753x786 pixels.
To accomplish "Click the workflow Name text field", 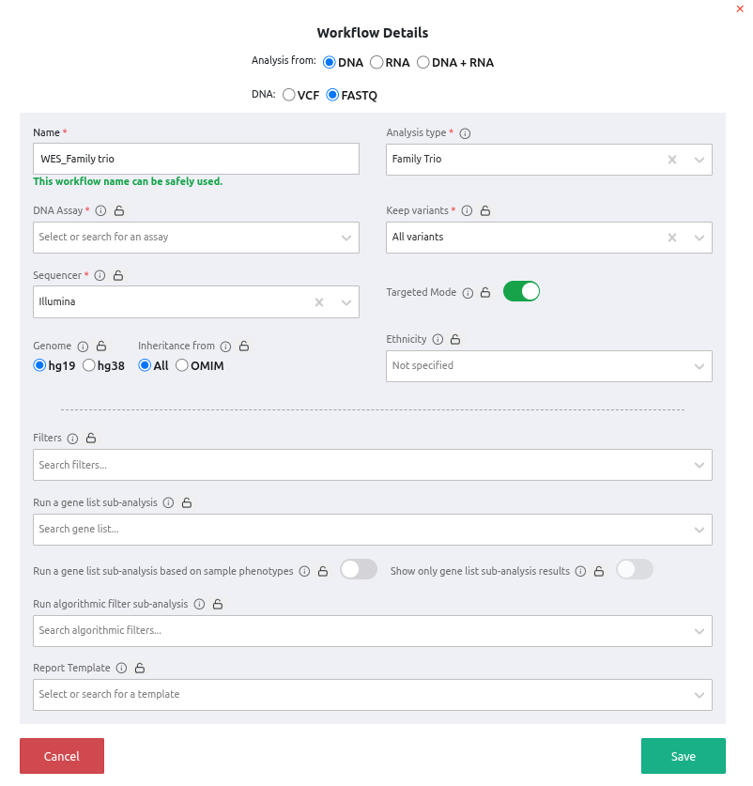I will [x=196, y=159].
